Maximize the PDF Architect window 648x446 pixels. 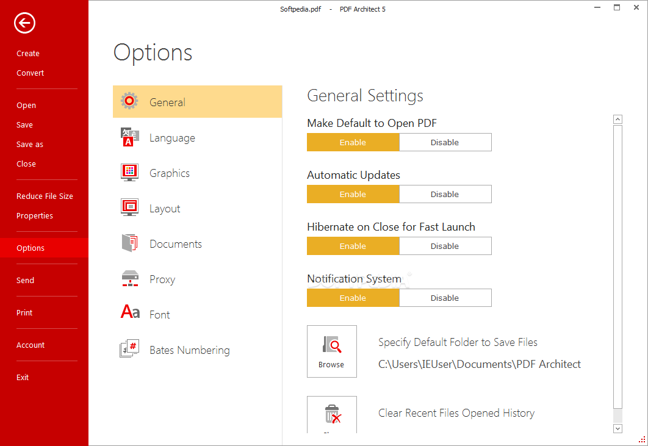[617, 7]
